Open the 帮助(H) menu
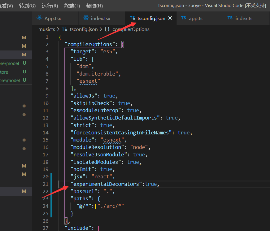This screenshot has height=231, width=270. pos(94,6)
